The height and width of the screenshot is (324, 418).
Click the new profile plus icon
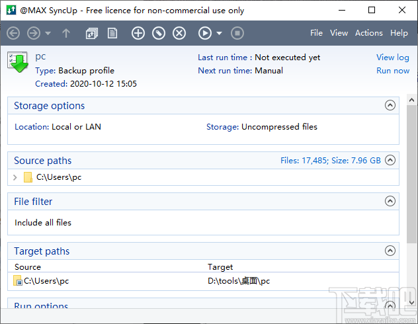point(138,33)
